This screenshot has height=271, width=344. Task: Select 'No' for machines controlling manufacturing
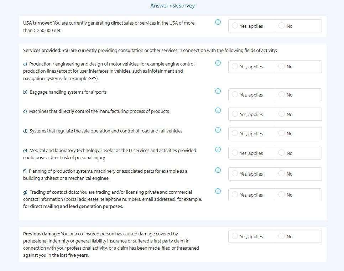(x=282, y=114)
